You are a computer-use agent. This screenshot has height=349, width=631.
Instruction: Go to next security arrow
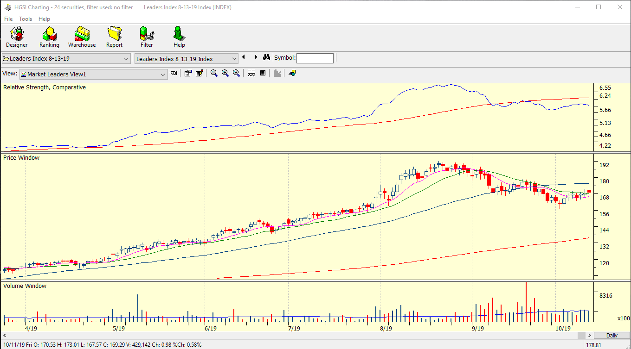(255, 57)
